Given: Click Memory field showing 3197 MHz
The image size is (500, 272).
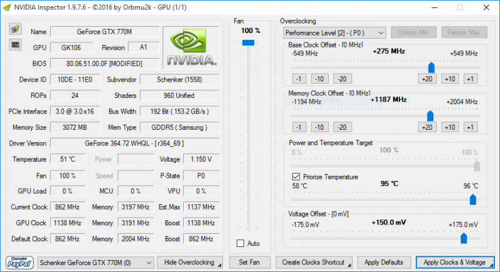Looking at the screenshot, I should tap(136, 207).
